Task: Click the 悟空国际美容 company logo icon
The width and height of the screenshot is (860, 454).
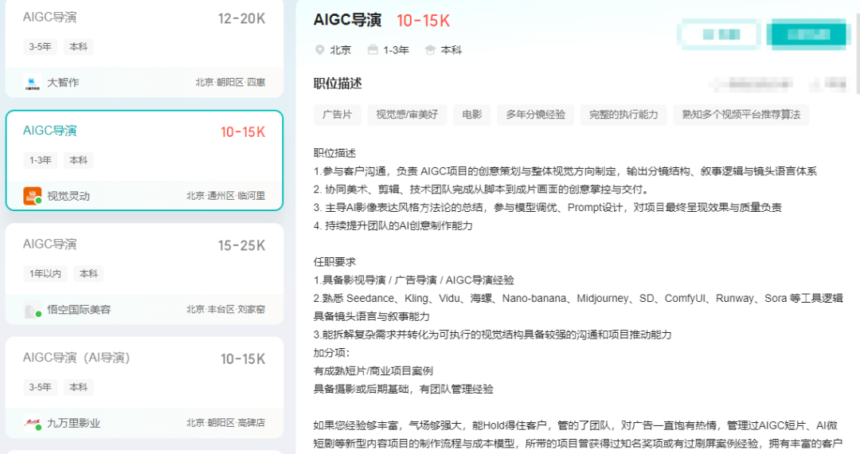Action: point(33,310)
